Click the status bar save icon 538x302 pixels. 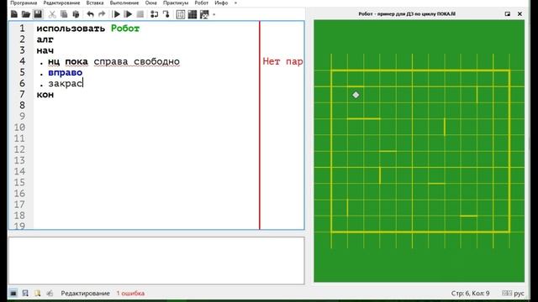point(25,293)
